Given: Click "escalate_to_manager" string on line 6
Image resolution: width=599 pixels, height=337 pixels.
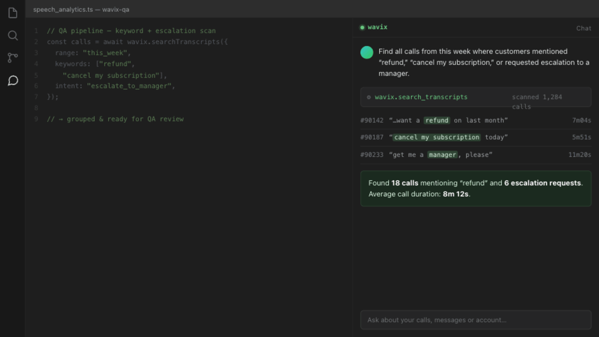Looking at the screenshot, I should click(129, 86).
